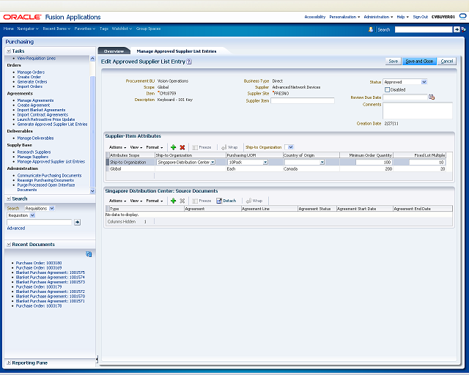Open Format menu in Source Documents
The height and width of the screenshot is (375, 469).
click(155, 201)
